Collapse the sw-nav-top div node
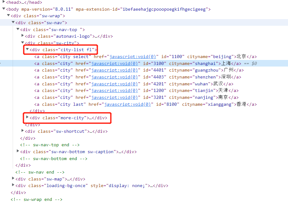Image resolution: width=288 pixels, height=204 pixels. tap(18, 29)
